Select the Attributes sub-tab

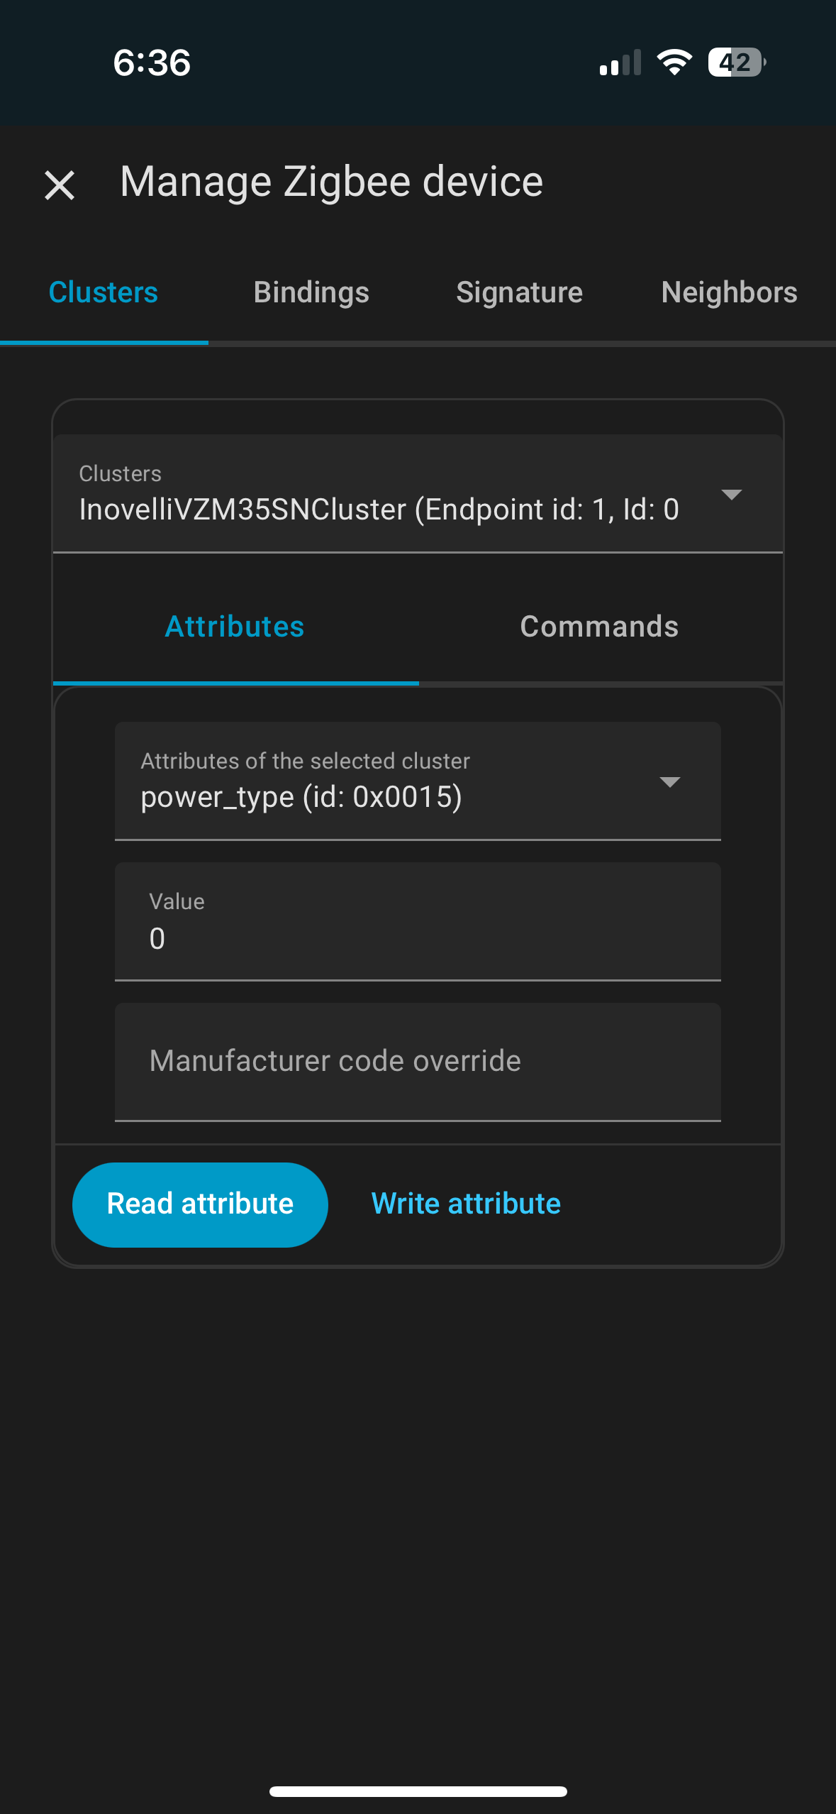click(235, 627)
